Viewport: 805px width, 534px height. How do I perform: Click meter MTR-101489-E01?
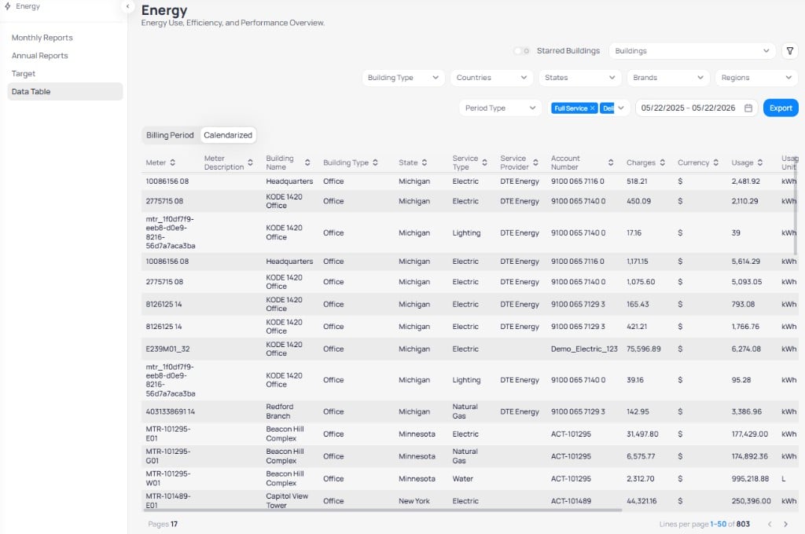coord(168,501)
